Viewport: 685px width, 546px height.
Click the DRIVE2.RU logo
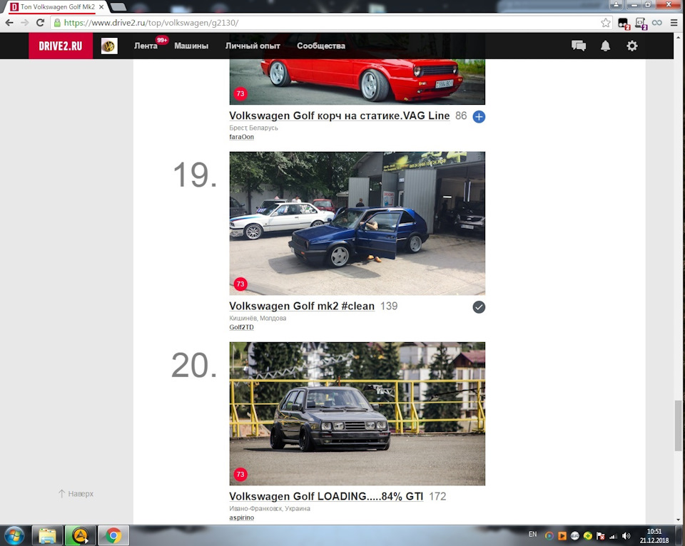(60, 46)
